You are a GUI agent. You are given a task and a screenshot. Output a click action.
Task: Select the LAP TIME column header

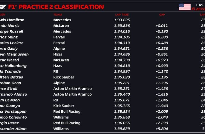[x=122, y=15]
